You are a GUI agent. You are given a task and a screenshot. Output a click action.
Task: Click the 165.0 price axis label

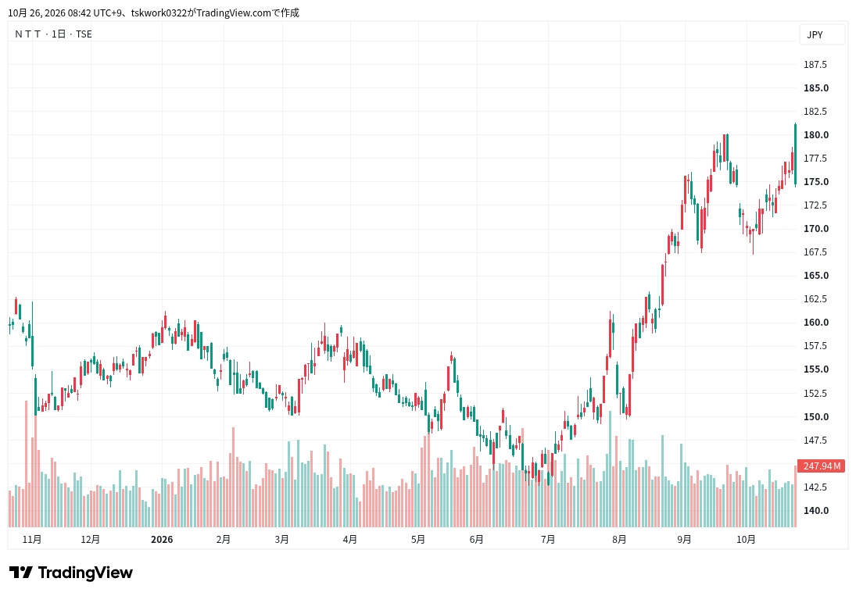coord(815,276)
